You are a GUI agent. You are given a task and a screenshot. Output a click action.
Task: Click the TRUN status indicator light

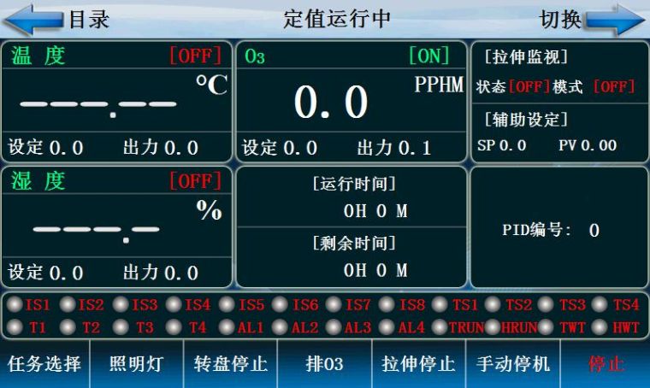[x=440, y=326]
